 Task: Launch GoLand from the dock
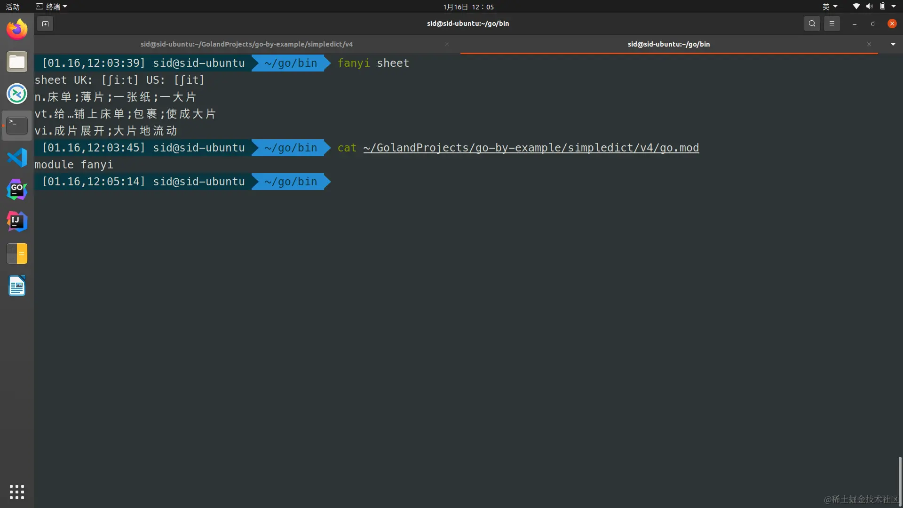17,190
